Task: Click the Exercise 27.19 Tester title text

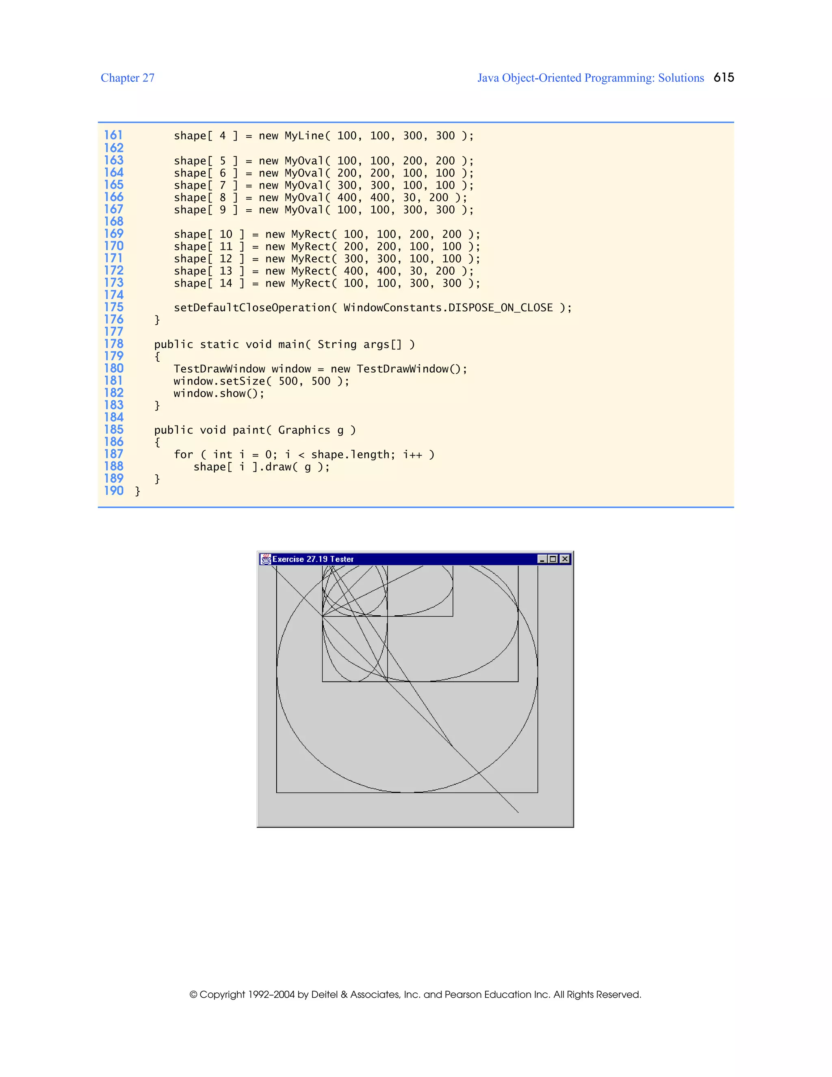Action: (x=313, y=559)
